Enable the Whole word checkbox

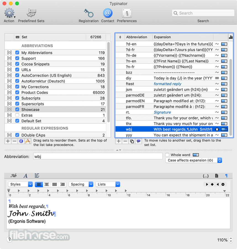click(x=167, y=155)
